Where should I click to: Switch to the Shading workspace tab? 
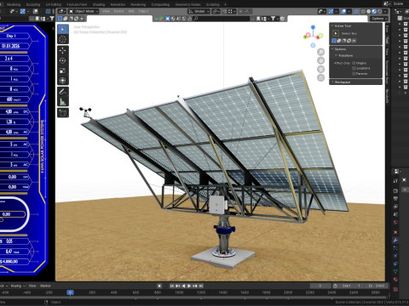pos(99,4)
